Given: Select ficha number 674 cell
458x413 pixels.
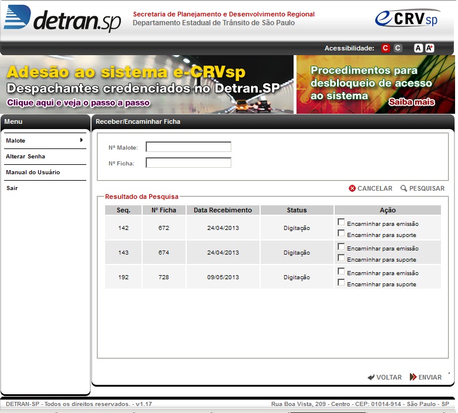Looking at the screenshot, I should pyautogui.click(x=164, y=252).
